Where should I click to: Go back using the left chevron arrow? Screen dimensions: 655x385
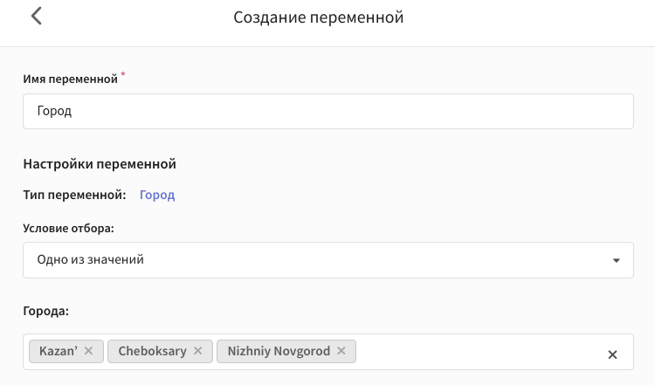click(37, 17)
